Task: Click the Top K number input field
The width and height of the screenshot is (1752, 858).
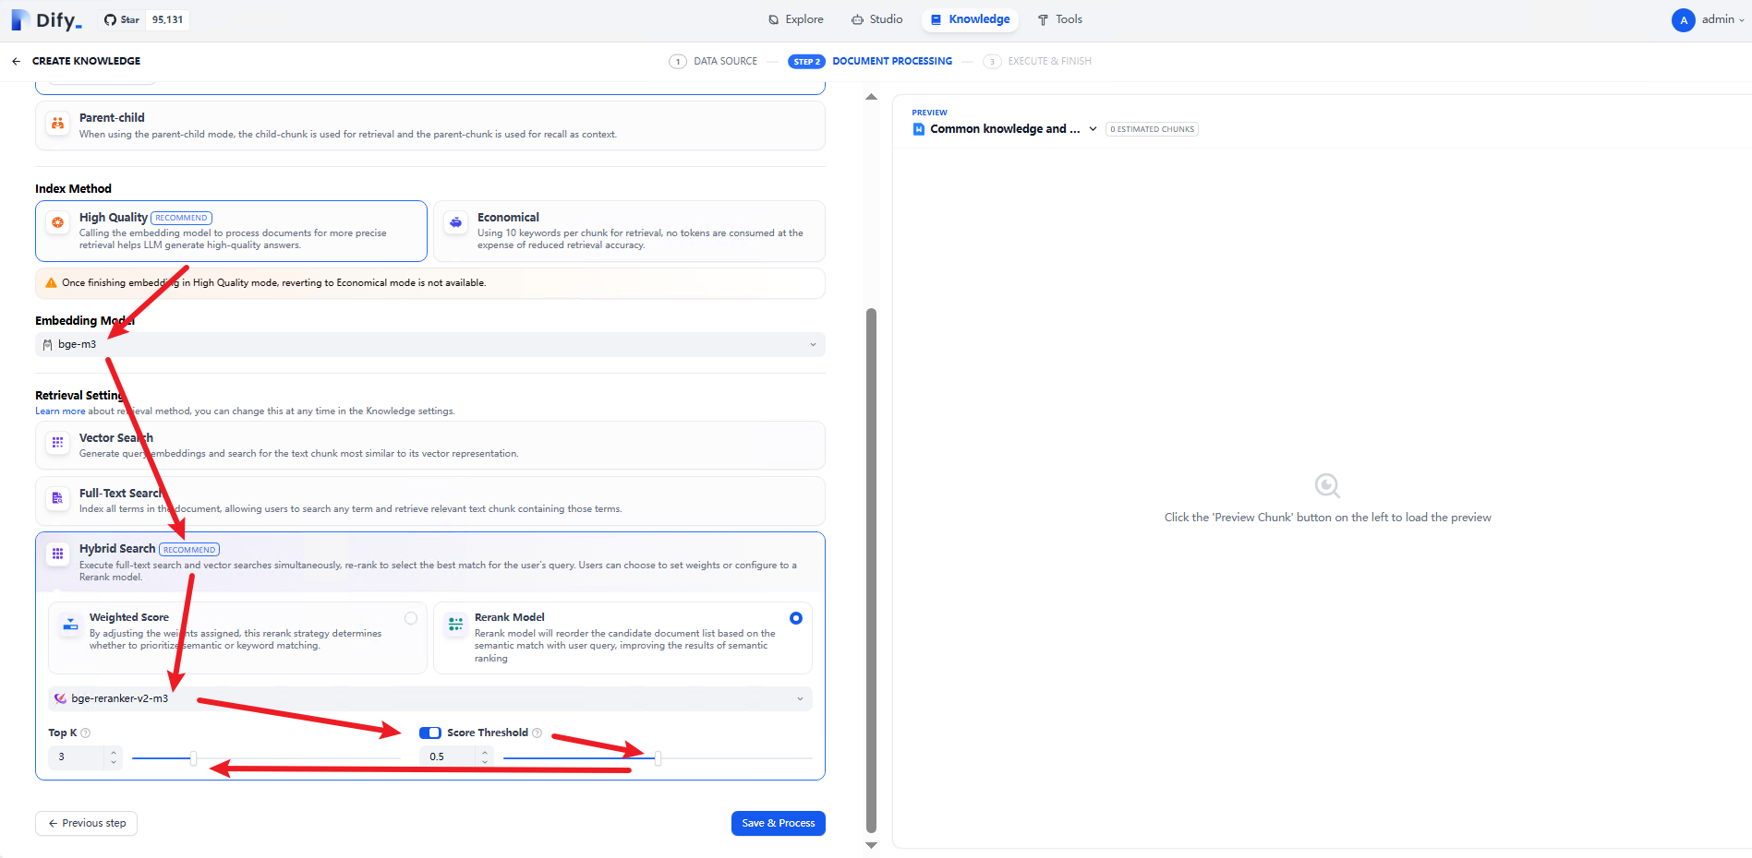Action: click(79, 757)
